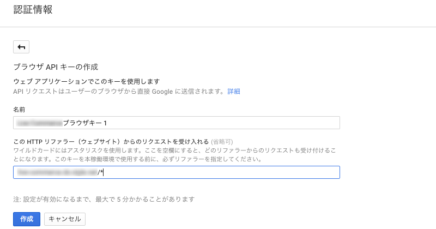Image resolution: width=436 pixels, height=229 pixels.
Task: Click the キャンセル button
Action: pyautogui.click(x=65, y=219)
